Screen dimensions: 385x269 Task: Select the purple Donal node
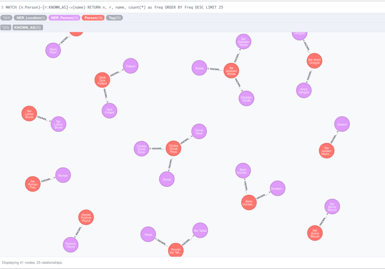[167, 179]
